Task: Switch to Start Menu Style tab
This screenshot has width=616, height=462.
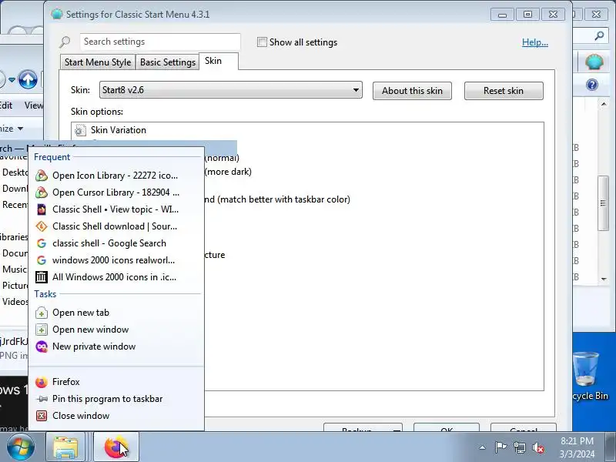Action: [x=98, y=62]
